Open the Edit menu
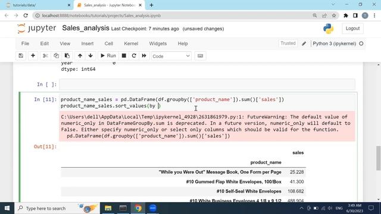The height and width of the screenshot is (214, 381). tap(45, 43)
